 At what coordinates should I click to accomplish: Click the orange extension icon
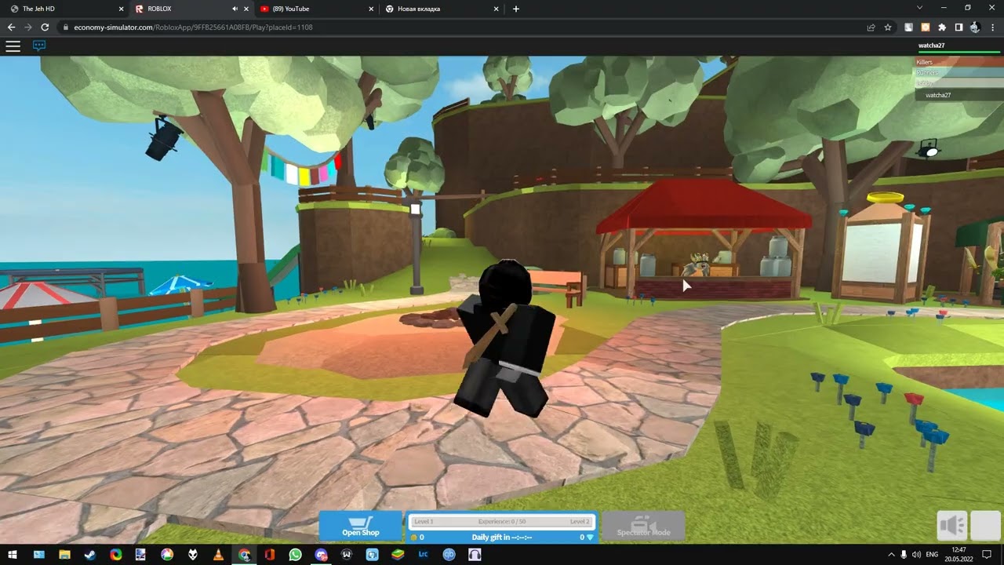pos(926,27)
